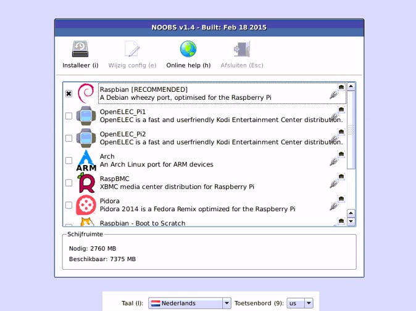The height and width of the screenshot is (311, 416).
Task: Enable the Arch checkbox
Action: coord(69,160)
